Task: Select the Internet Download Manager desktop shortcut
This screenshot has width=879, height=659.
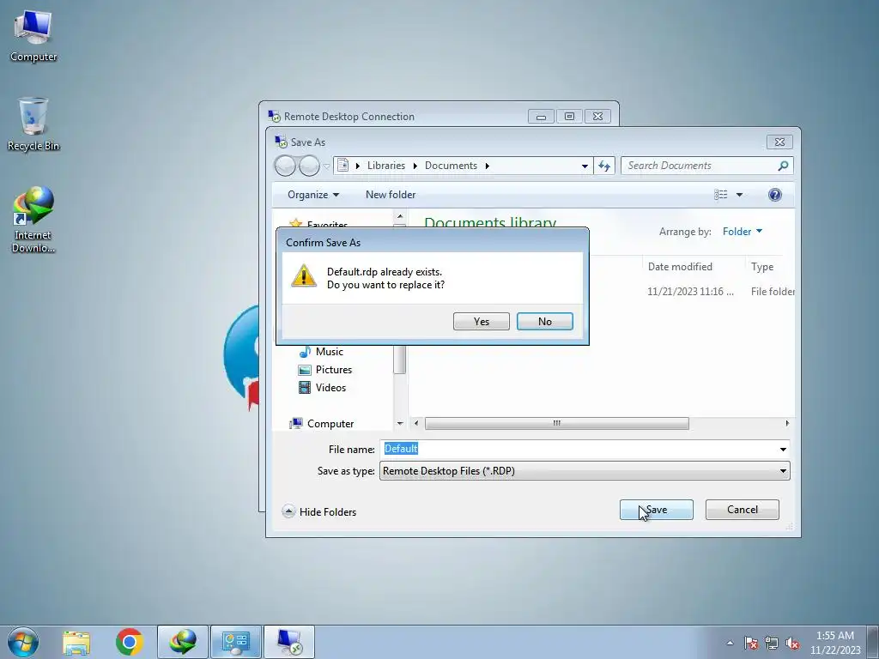Action: coord(33,220)
